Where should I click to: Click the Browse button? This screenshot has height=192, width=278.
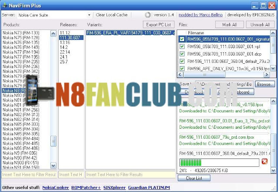click(265, 84)
